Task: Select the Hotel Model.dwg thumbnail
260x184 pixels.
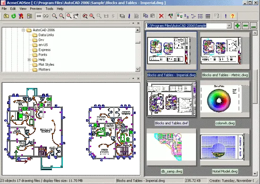Action: tap(225, 147)
